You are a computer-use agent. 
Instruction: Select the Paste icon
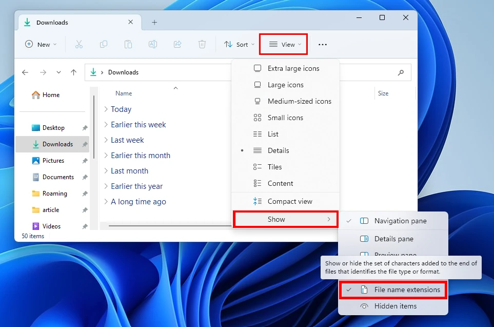[128, 44]
